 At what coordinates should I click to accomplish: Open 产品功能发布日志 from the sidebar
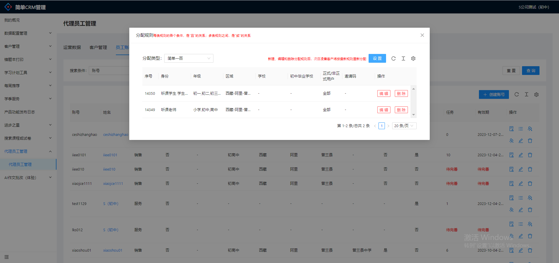20,112
